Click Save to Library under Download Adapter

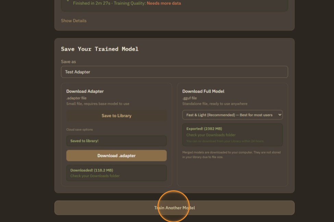tap(116, 115)
